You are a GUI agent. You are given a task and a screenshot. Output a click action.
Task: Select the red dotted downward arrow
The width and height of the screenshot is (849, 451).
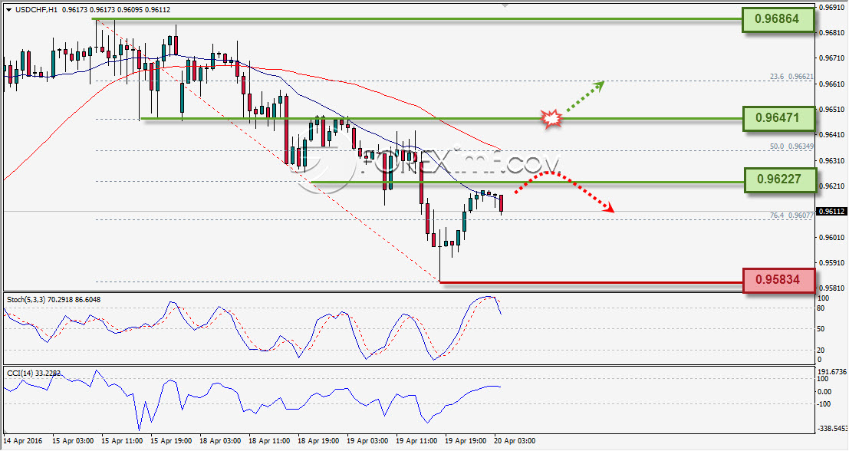coord(564,192)
